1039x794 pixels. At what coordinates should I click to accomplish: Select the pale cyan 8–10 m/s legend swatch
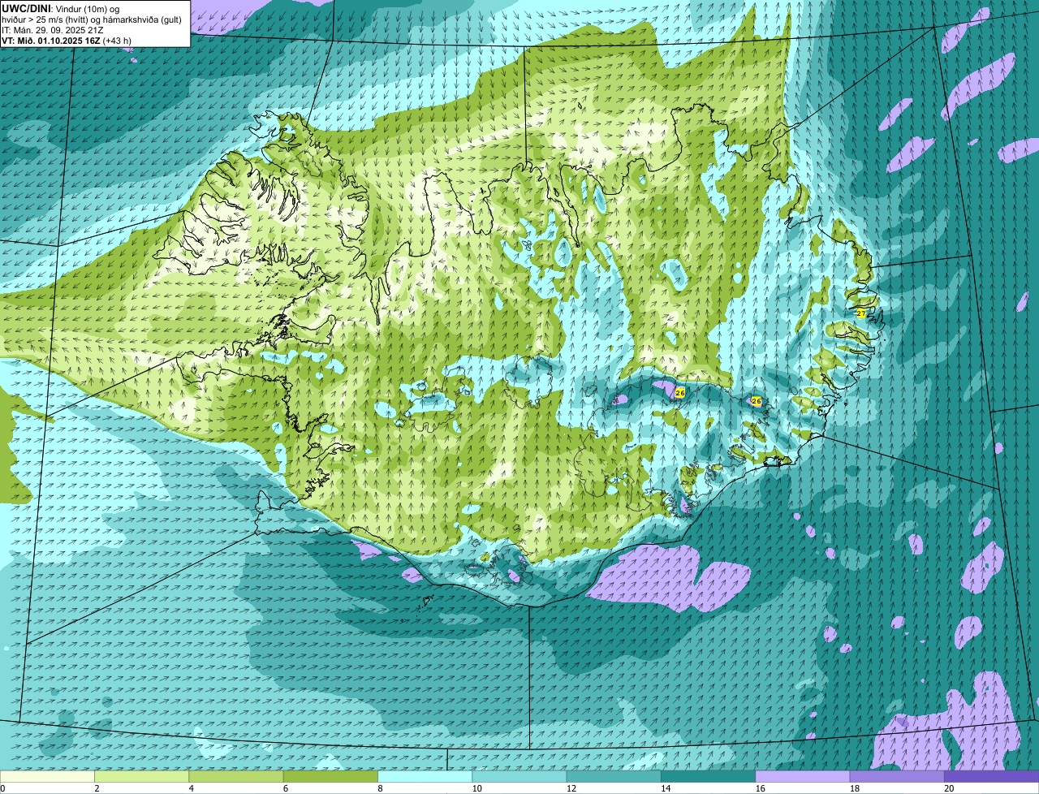point(425,776)
